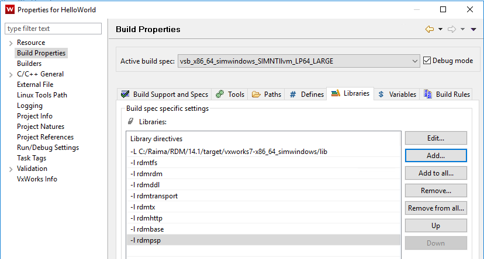Select Project Info in the tree
Image resolution: width=484 pixels, height=259 pixels.
(x=34, y=116)
